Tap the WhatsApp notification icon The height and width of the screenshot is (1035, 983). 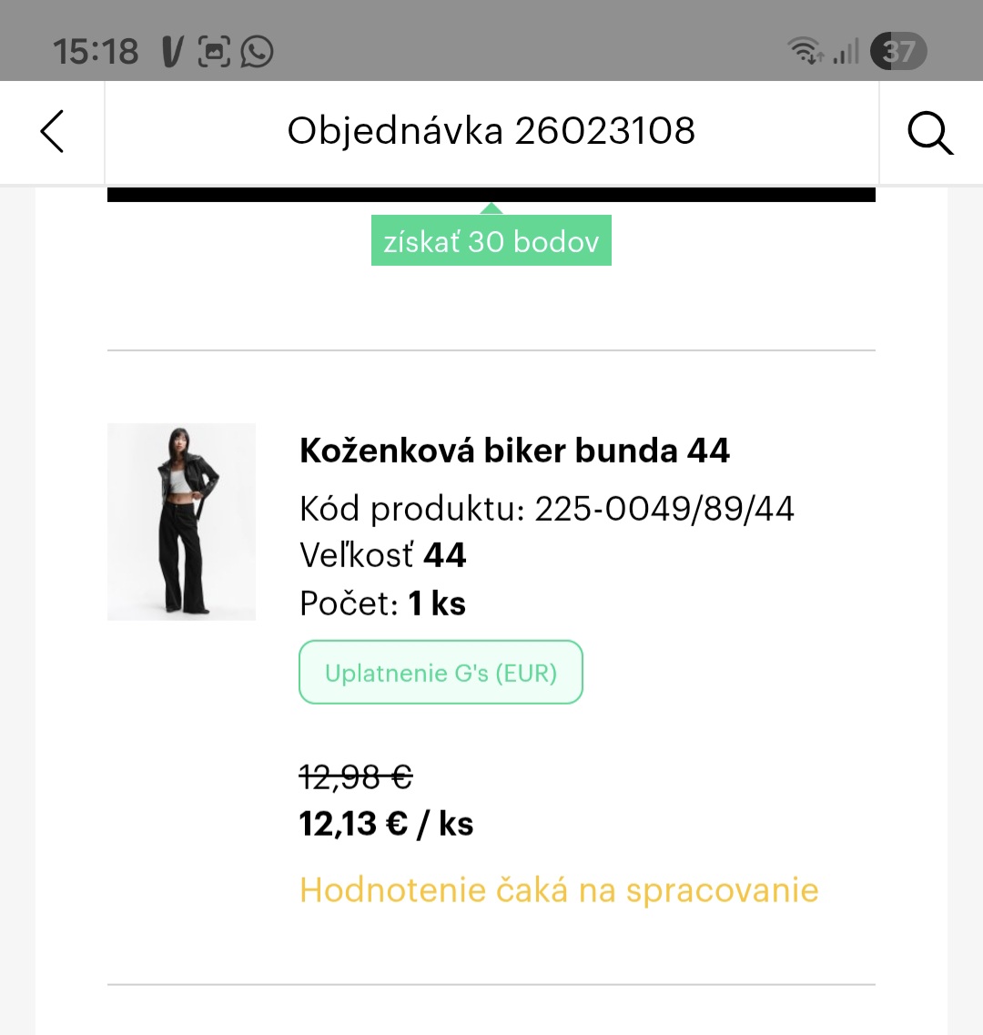click(257, 51)
